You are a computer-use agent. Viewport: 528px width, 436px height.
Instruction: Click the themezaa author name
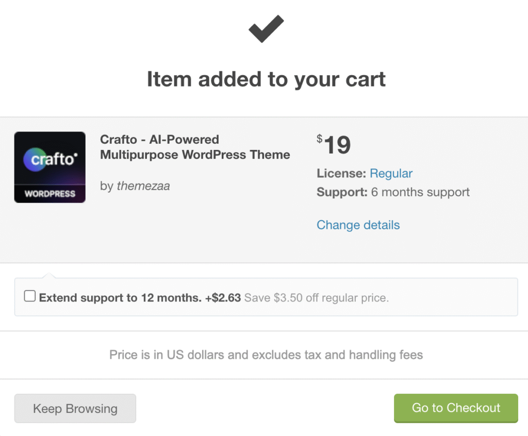coord(143,186)
